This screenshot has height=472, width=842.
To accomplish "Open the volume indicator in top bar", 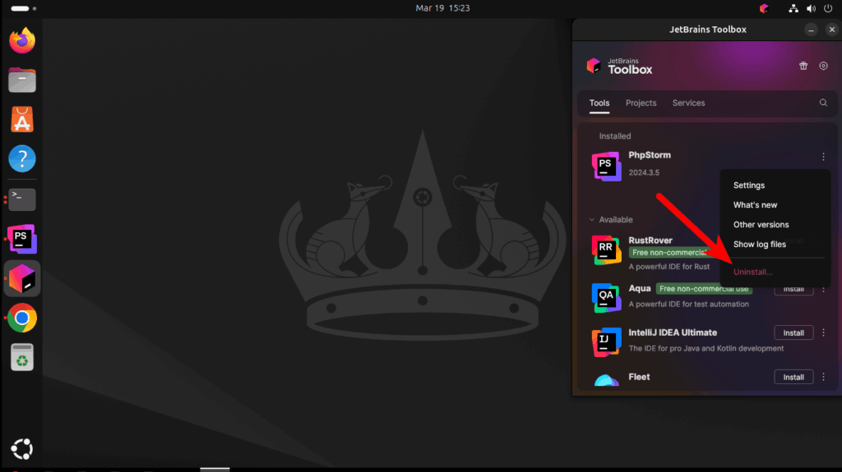I will (811, 8).
